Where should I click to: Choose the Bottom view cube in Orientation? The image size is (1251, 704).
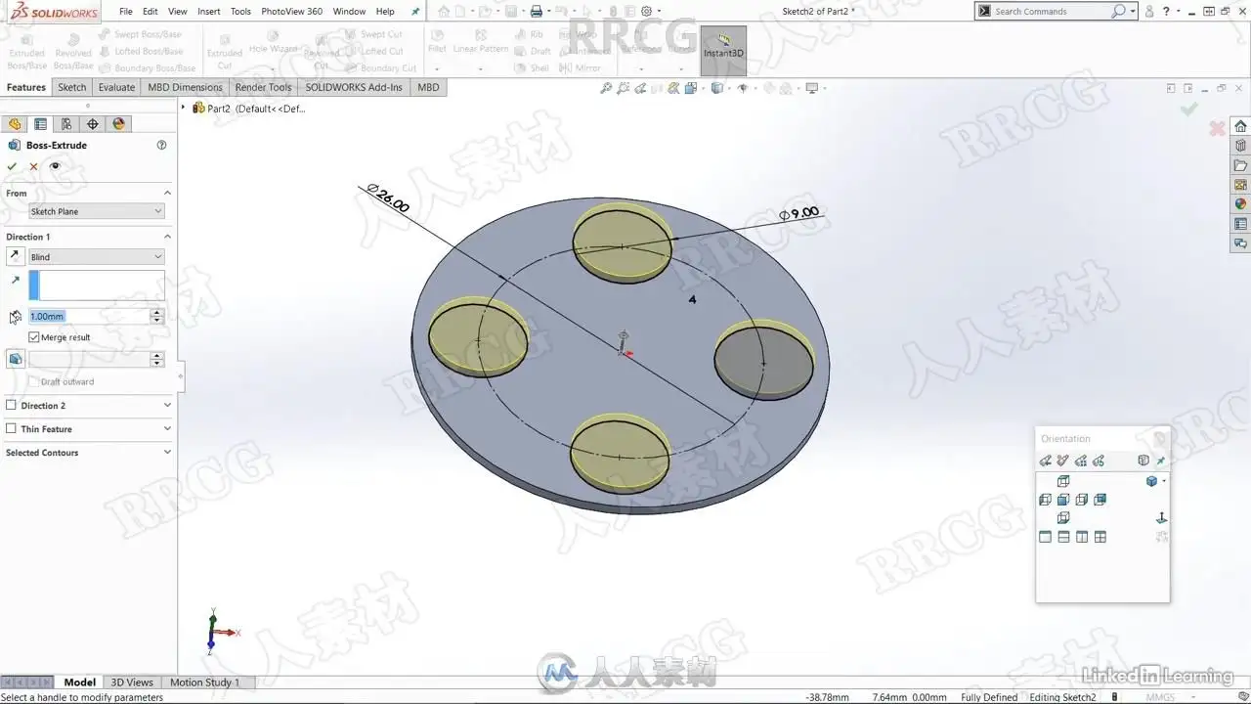1063,517
